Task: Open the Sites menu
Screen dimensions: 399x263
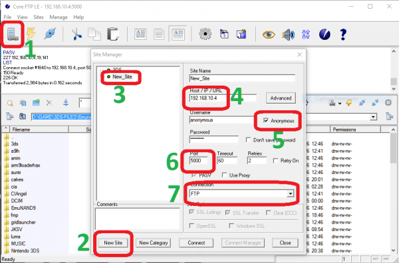Action: coord(39,17)
